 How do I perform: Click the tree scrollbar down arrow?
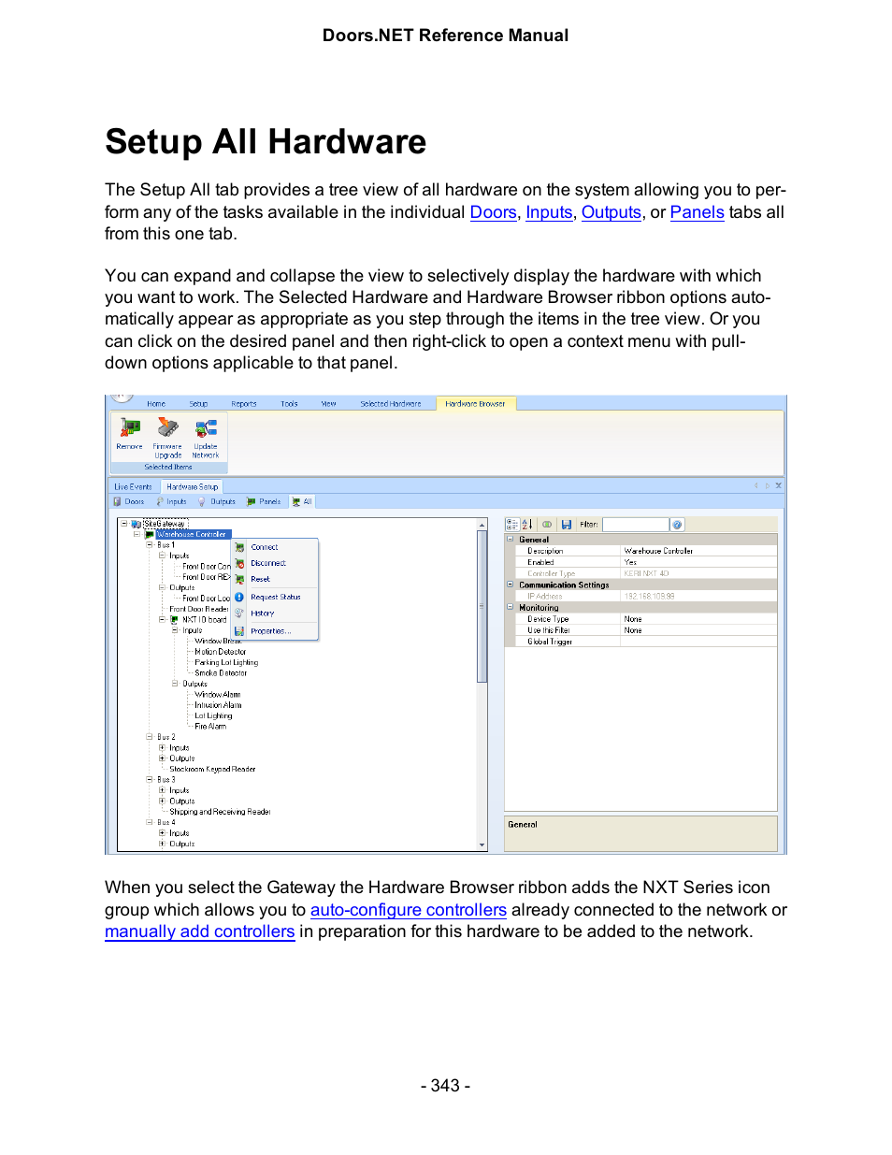[x=482, y=845]
